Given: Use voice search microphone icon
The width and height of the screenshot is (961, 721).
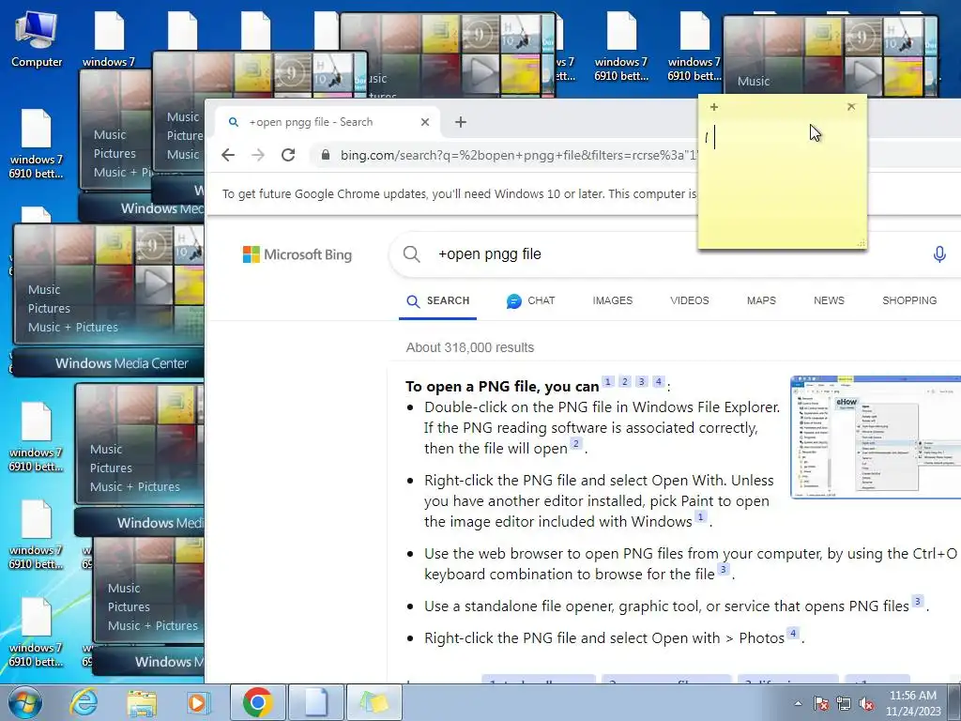Looking at the screenshot, I should pyautogui.click(x=939, y=253).
